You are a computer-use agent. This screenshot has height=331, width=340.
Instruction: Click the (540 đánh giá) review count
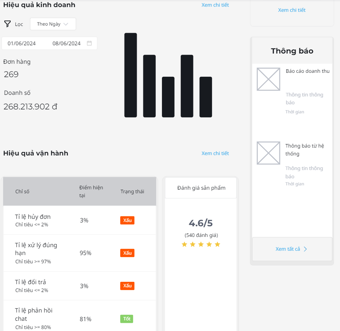click(x=201, y=235)
